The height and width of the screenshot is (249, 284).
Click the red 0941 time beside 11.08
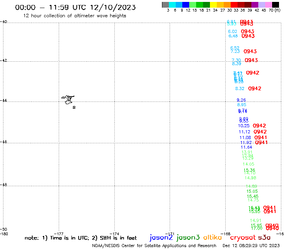point(261,138)
